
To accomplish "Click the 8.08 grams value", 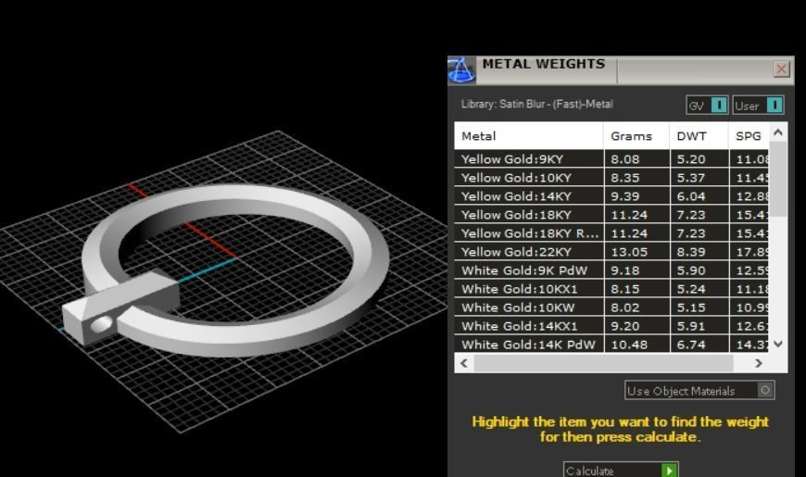I will (625, 159).
